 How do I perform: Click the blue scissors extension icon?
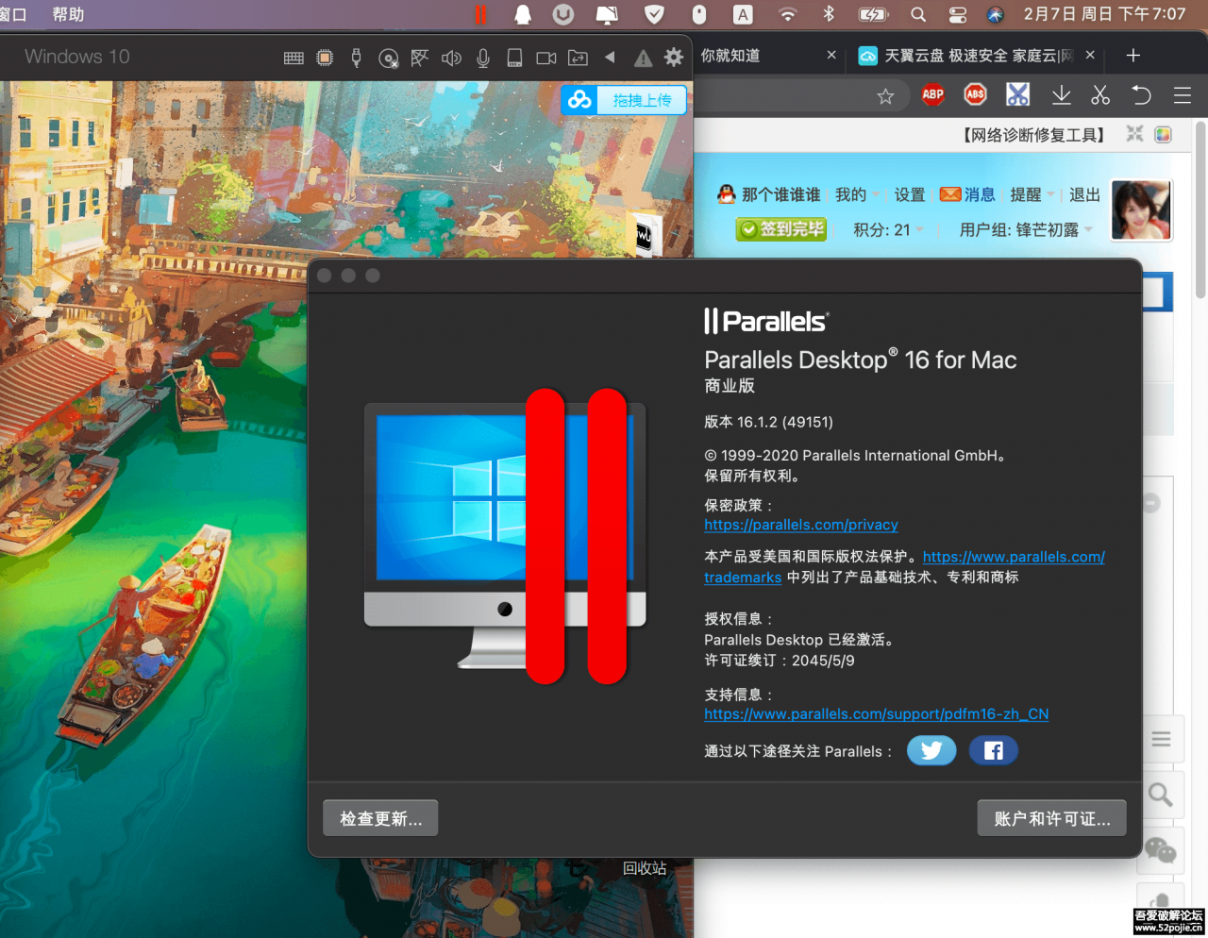click(1017, 94)
